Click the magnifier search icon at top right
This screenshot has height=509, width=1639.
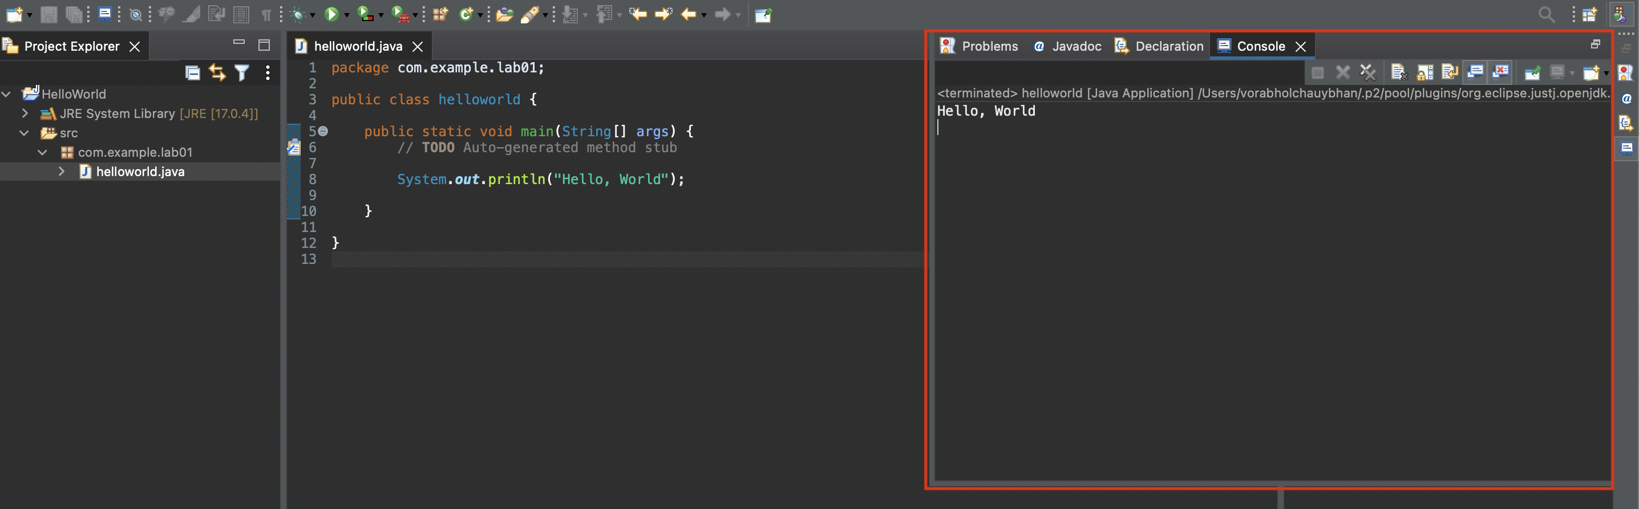pos(1546,14)
